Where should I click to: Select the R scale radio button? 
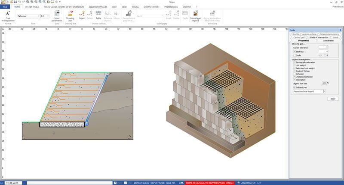coord(325,55)
